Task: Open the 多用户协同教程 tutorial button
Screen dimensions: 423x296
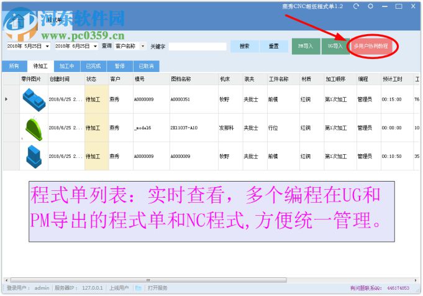Action: 371,46
